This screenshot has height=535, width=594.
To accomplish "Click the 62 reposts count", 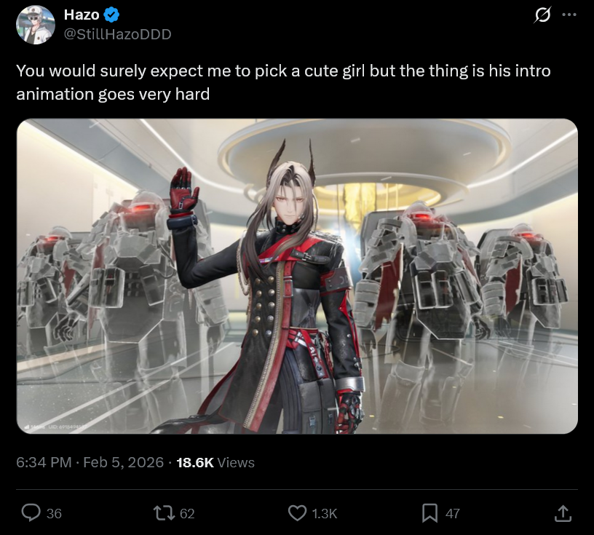I will (187, 513).
